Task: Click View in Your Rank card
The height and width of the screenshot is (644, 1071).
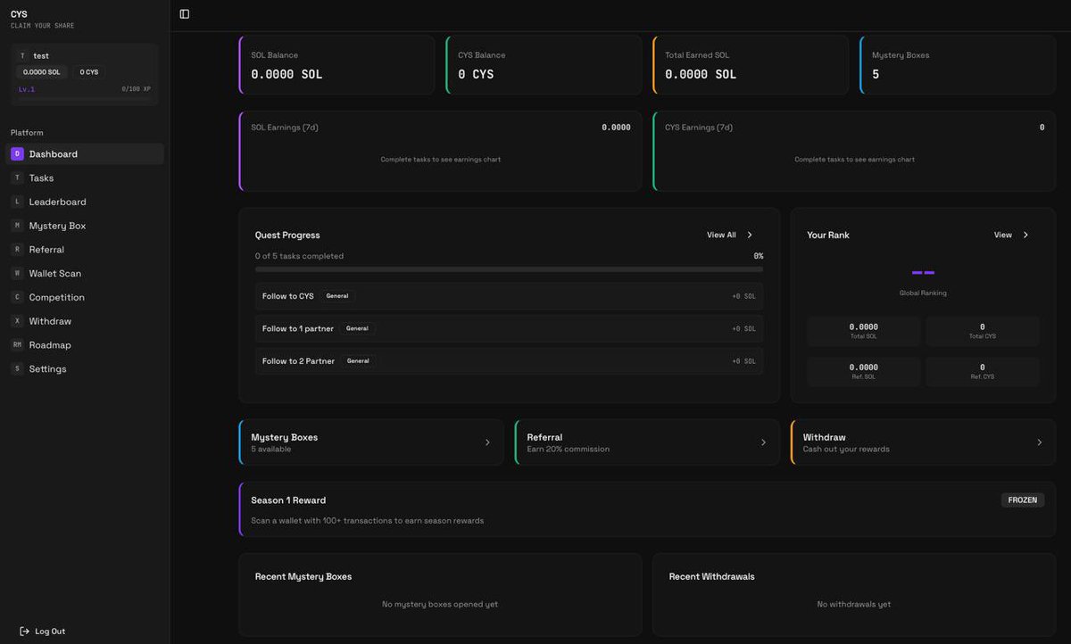Action: (x=1003, y=235)
